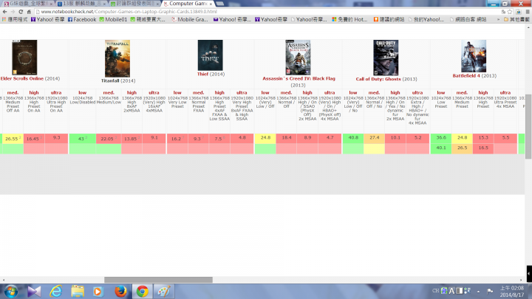Switch to the second tab starting with 13

click(81, 4)
